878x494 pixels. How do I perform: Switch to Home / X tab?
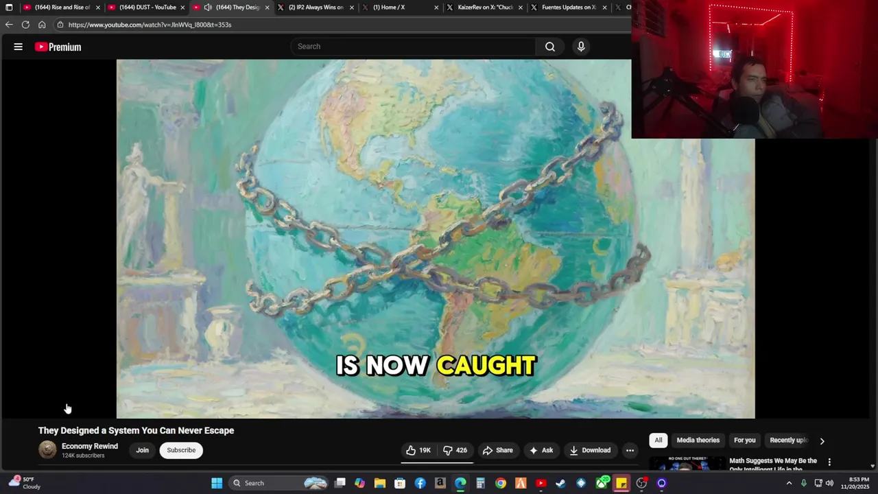(x=399, y=8)
